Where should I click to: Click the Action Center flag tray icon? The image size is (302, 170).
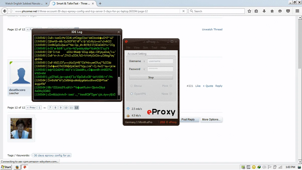[270, 167]
